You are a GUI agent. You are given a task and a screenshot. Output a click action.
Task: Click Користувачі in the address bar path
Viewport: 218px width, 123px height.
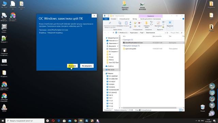pos(134,33)
